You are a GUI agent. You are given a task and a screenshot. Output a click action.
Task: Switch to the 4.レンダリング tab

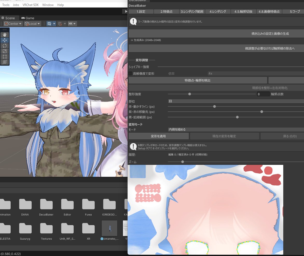(218, 12)
